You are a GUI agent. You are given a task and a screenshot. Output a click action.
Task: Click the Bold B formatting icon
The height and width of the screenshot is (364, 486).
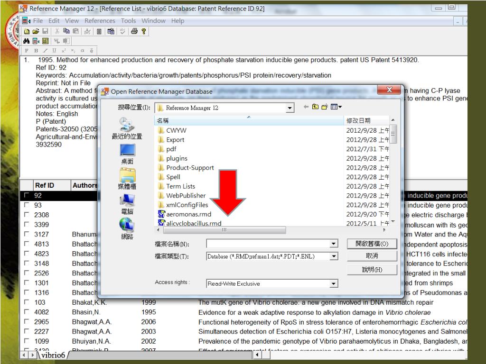click(x=36, y=51)
